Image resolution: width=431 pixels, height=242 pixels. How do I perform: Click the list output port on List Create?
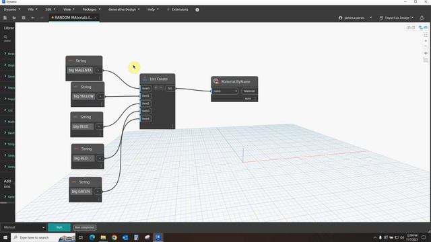(170, 88)
